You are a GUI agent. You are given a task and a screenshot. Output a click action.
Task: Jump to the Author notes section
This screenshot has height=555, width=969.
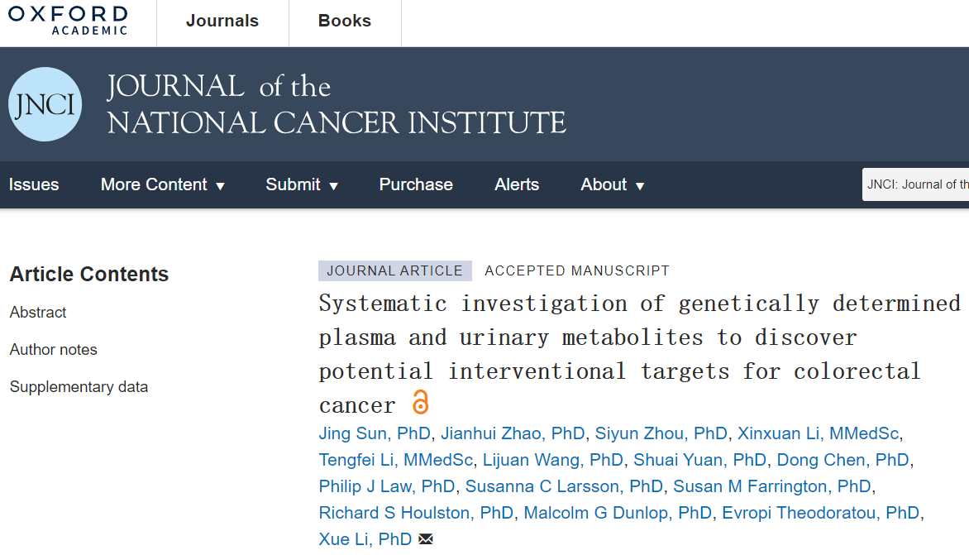tap(54, 350)
